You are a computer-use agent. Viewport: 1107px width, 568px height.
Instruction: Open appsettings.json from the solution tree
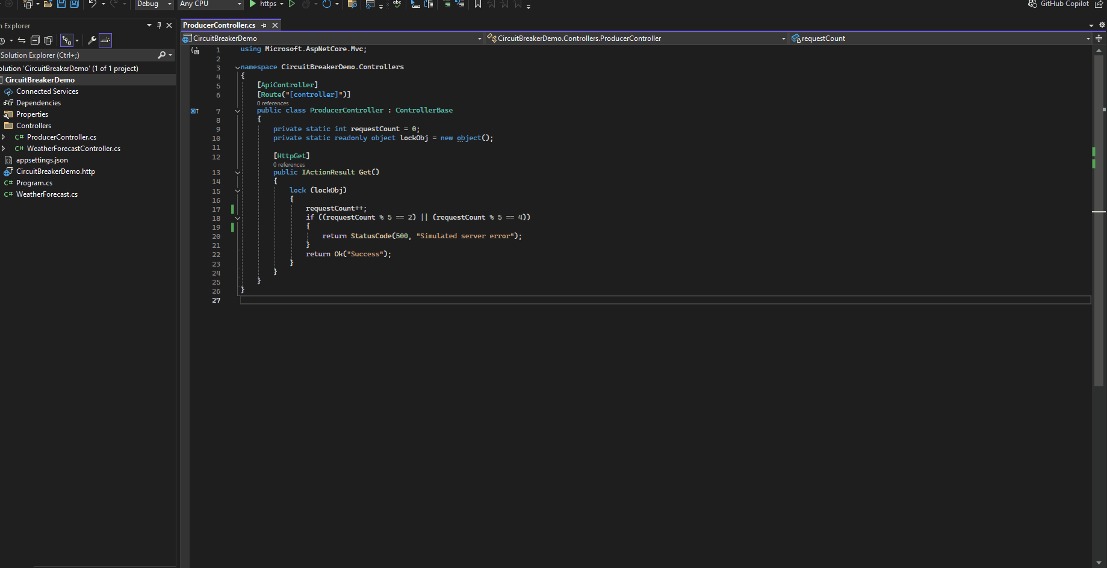click(42, 160)
